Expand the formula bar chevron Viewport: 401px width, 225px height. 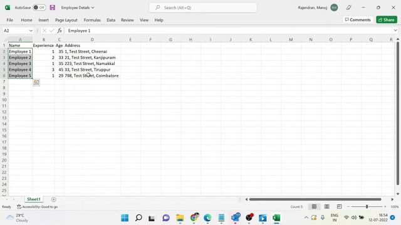[395, 31]
